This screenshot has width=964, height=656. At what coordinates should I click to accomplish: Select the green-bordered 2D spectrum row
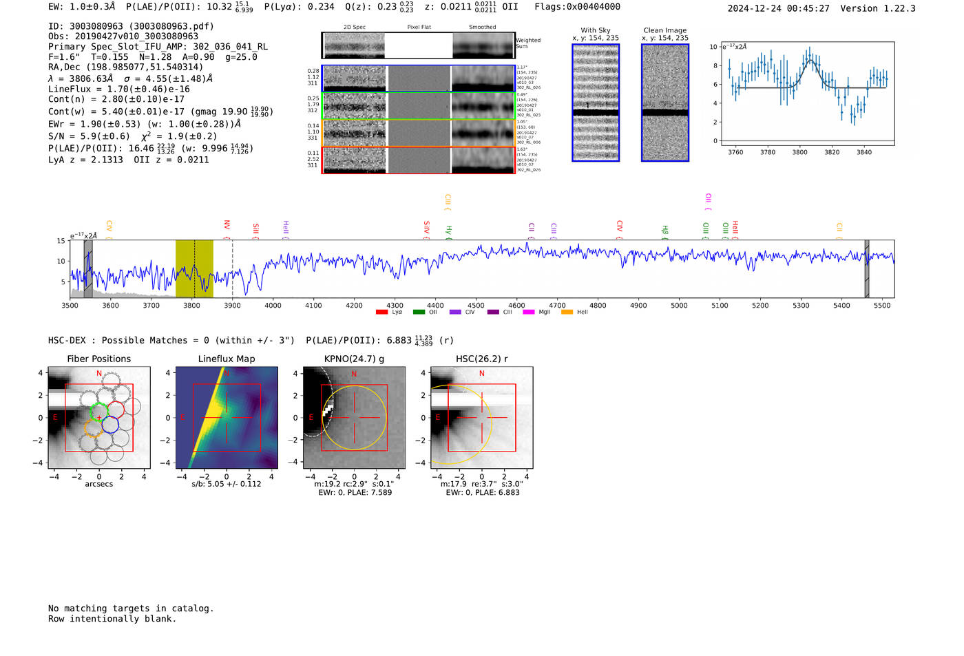418,106
